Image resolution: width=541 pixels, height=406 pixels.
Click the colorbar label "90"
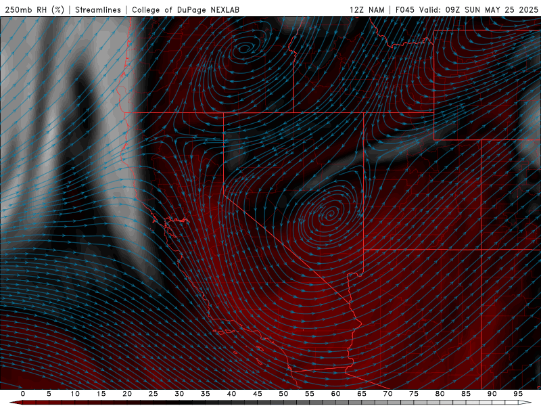click(x=492, y=394)
